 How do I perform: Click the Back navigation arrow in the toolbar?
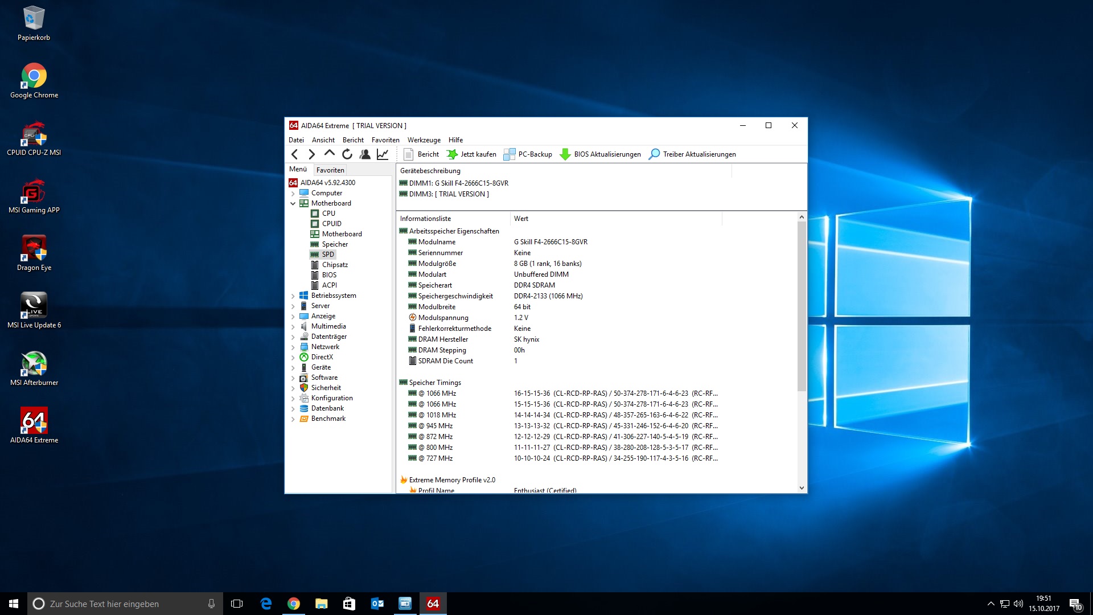[x=294, y=154]
